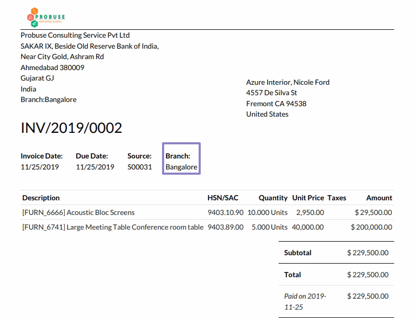Click the invoice date value 11/25/2019
This screenshot has width=414, height=318.
40,167
